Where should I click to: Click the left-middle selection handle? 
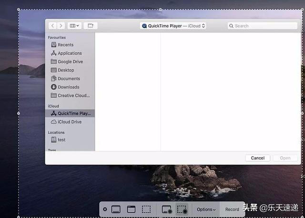pyautogui.click(x=19, y=113)
